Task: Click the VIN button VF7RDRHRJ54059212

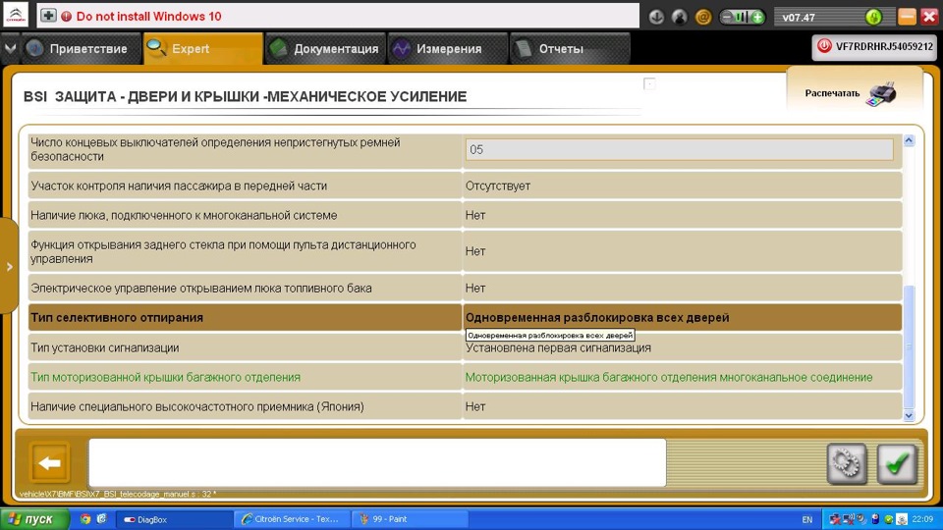Action: click(874, 47)
